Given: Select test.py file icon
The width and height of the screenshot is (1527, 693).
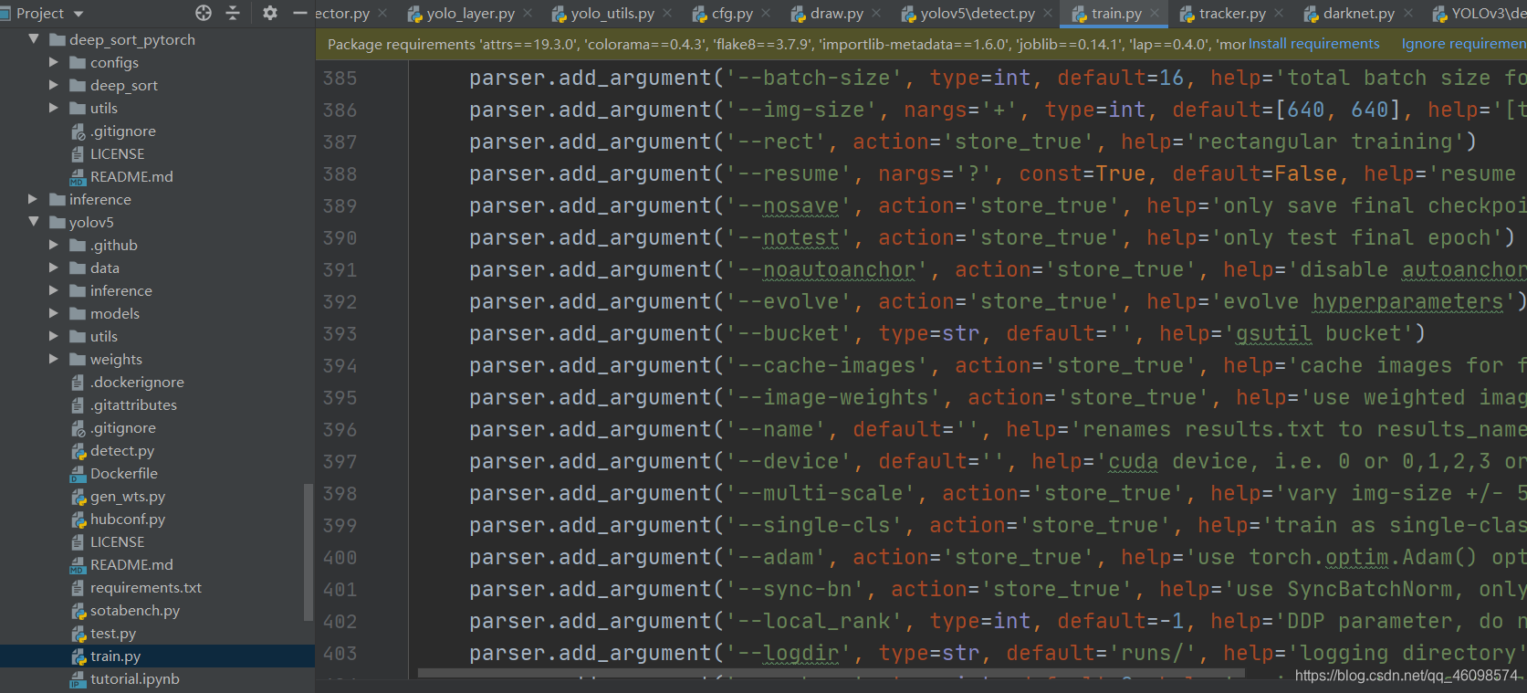Looking at the screenshot, I should [x=78, y=634].
